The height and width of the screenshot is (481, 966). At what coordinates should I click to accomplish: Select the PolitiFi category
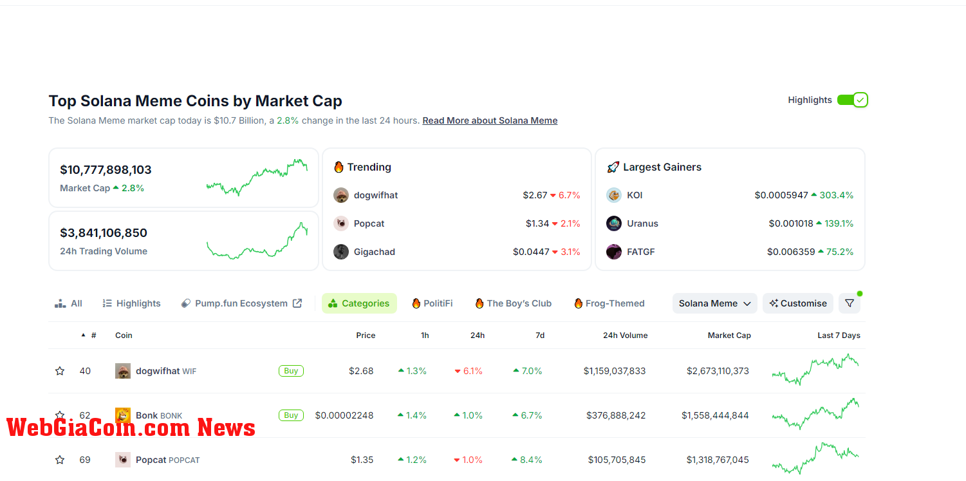click(x=432, y=303)
